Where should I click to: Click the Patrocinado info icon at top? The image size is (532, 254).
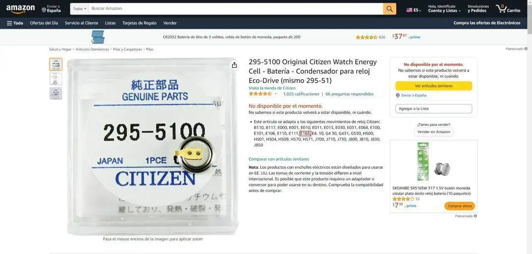pos(526,49)
